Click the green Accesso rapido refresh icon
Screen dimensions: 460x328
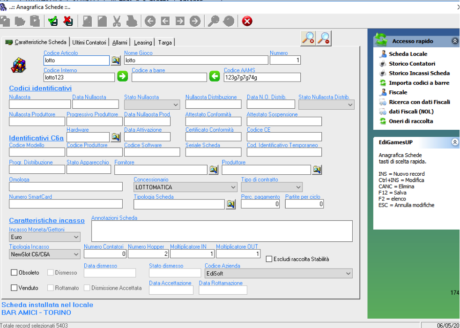click(x=381, y=40)
